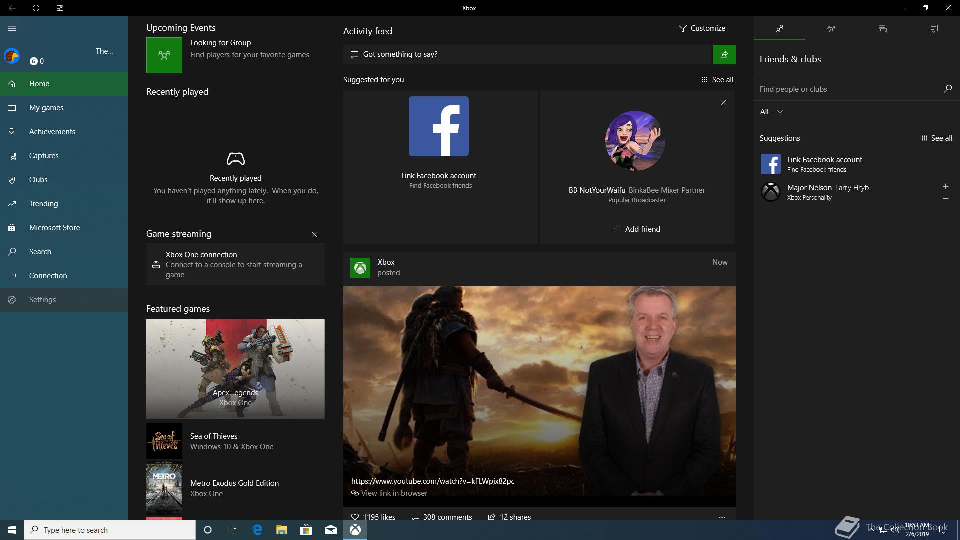Add Major Nelson with plus icon
Screen dimensions: 960x540
(x=946, y=186)
